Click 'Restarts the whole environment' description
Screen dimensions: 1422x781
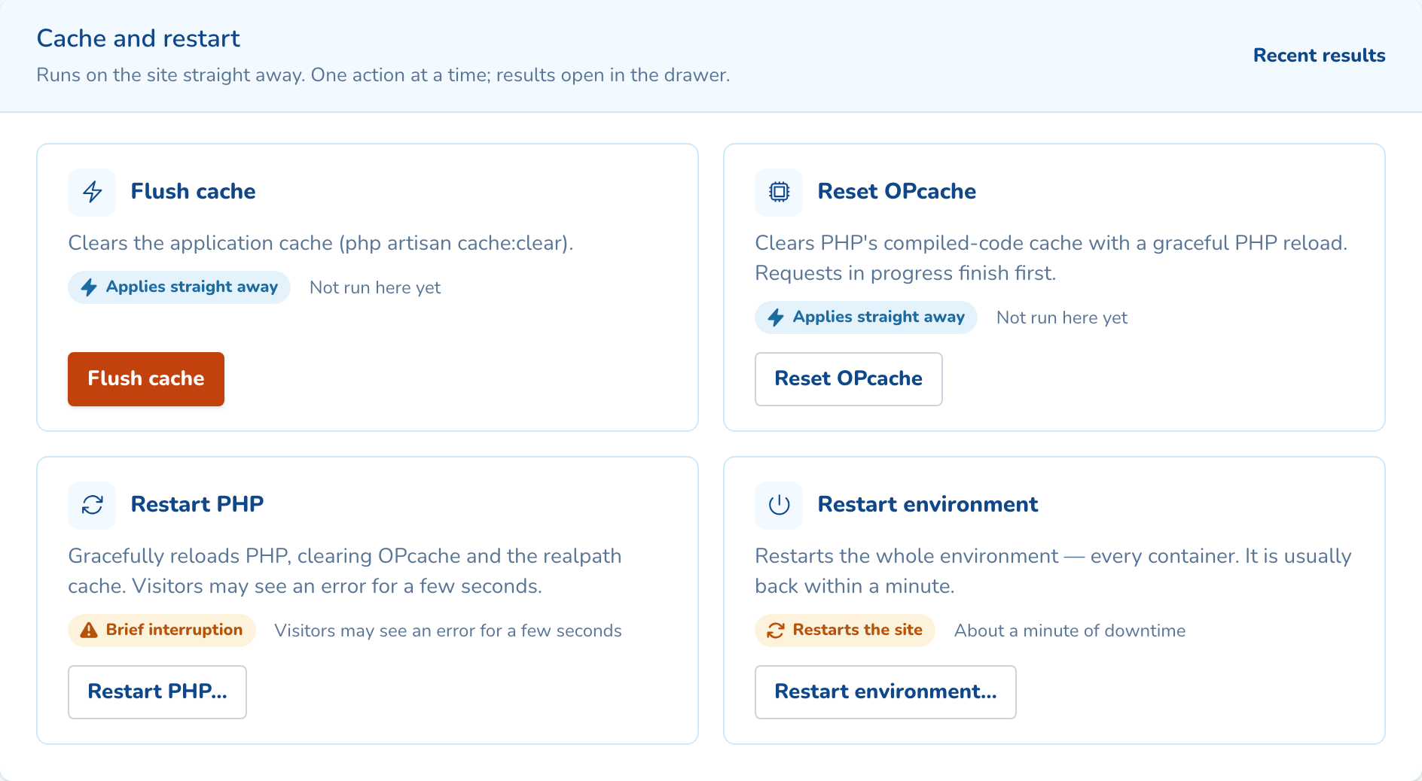coord(1053,571)
